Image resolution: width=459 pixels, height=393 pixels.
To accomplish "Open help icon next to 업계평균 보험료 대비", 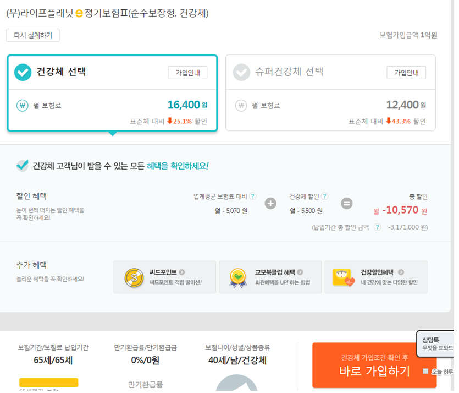I will tap(253, 196).
